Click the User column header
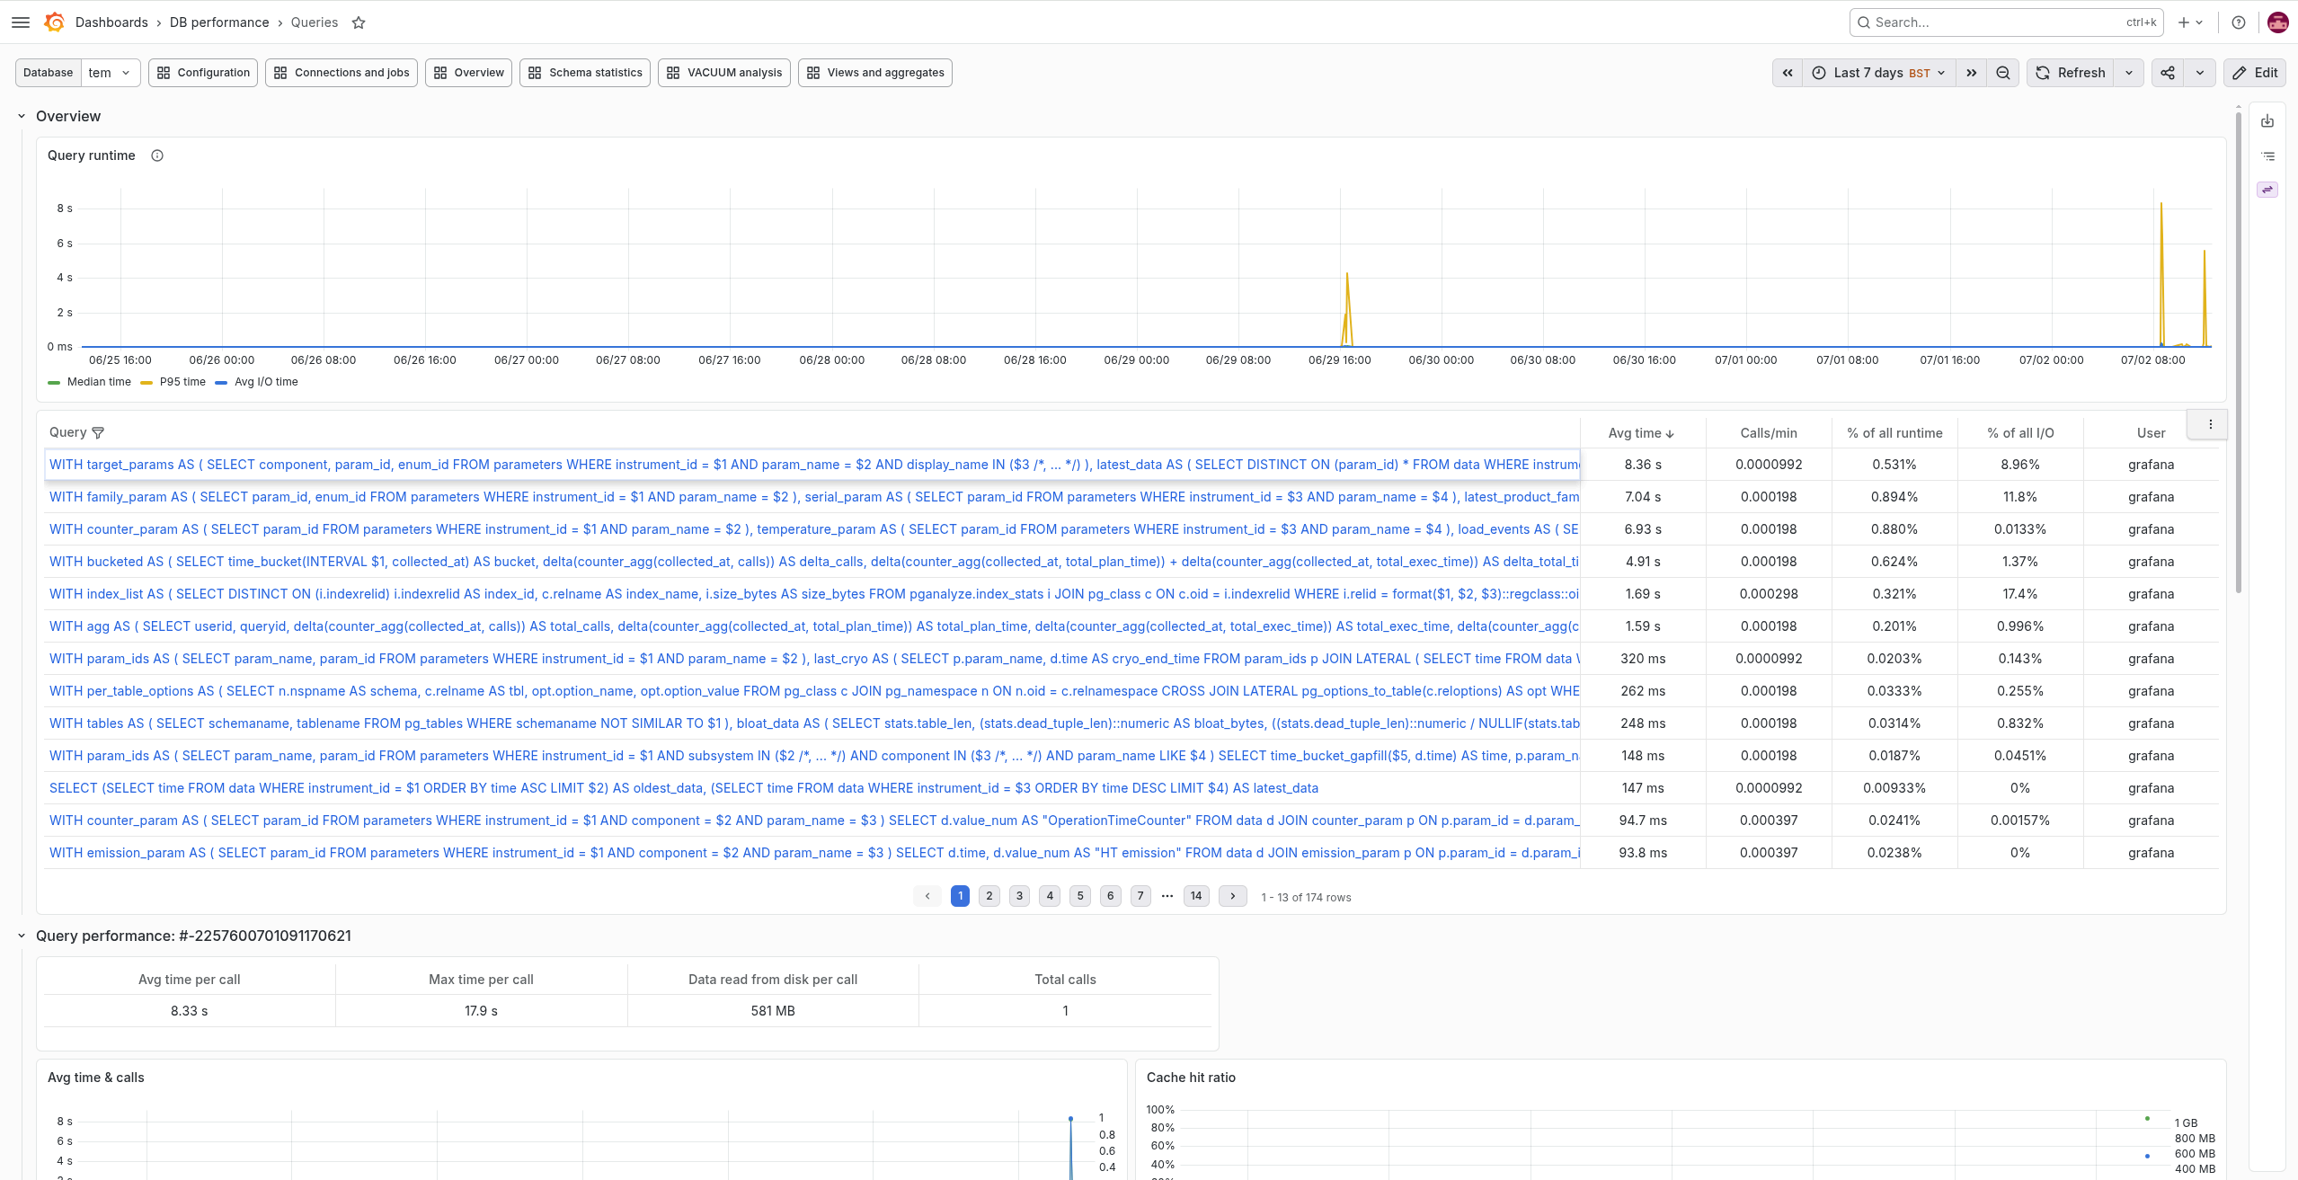The width and height of the screenshot is (2298, 1180). (2151, 433)
